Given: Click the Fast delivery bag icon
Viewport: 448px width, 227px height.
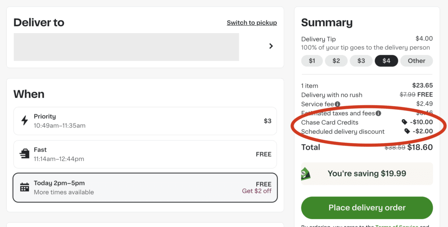Looking at the screenshot, I should [24, 154].
